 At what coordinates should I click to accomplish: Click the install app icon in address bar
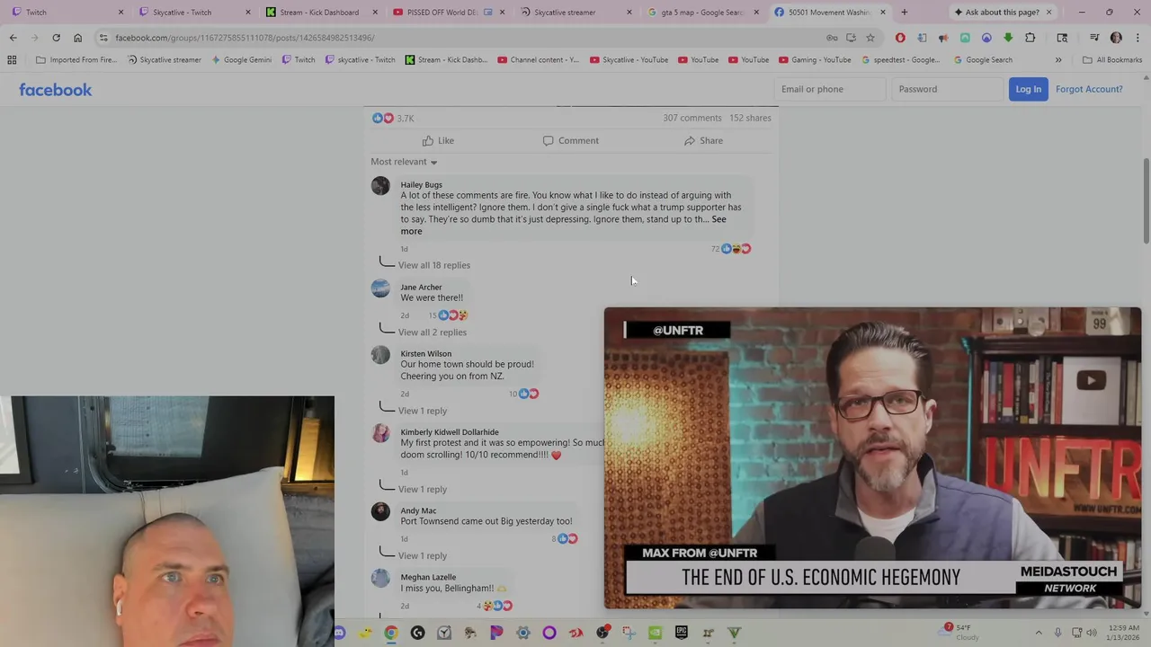point(851,38)
